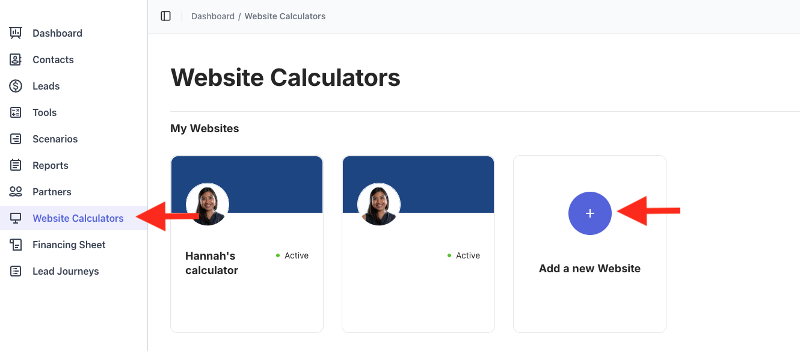Collapse the sidebar with the panel toggle

166,16
